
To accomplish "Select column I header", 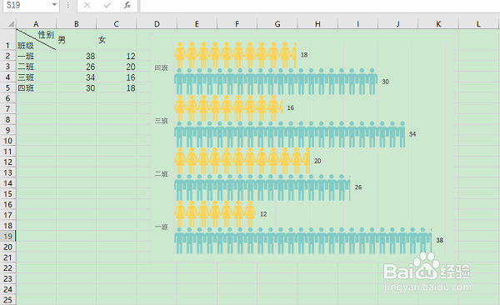I will [x=357, y=24].
